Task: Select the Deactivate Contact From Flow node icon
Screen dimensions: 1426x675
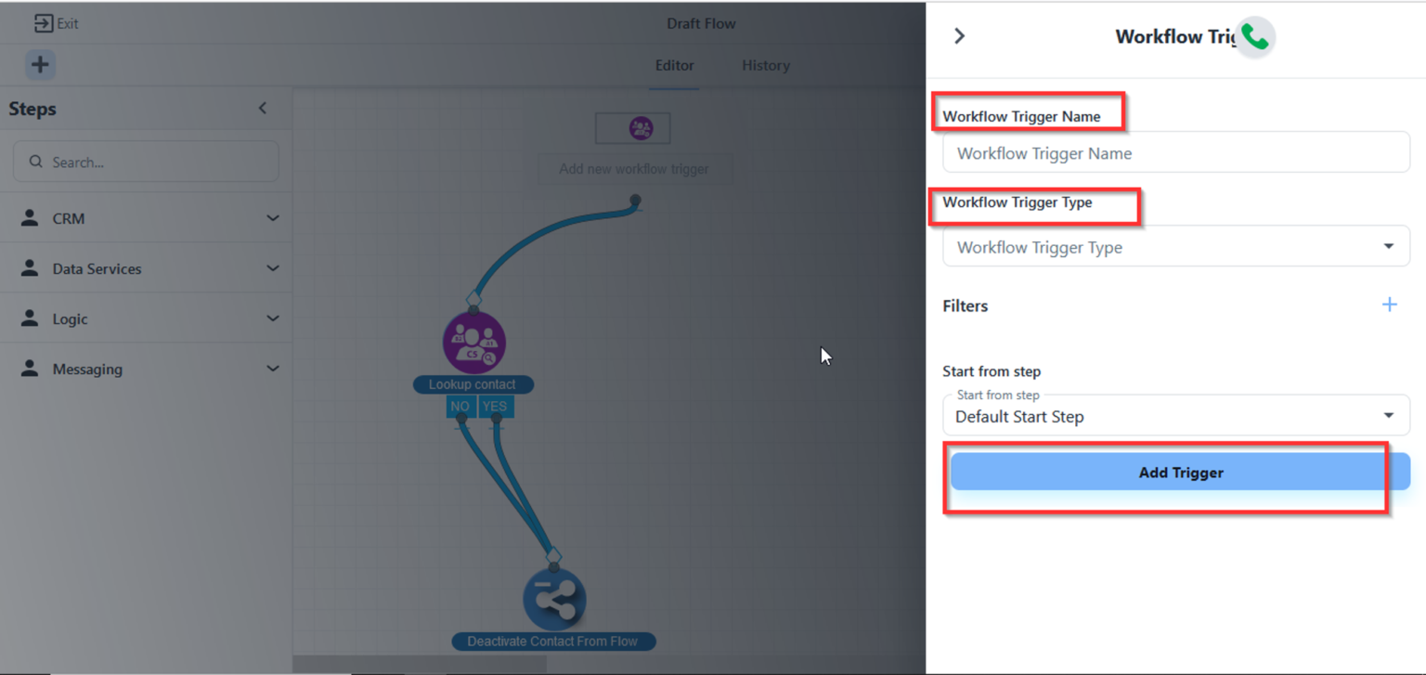Action: point(554,599)
